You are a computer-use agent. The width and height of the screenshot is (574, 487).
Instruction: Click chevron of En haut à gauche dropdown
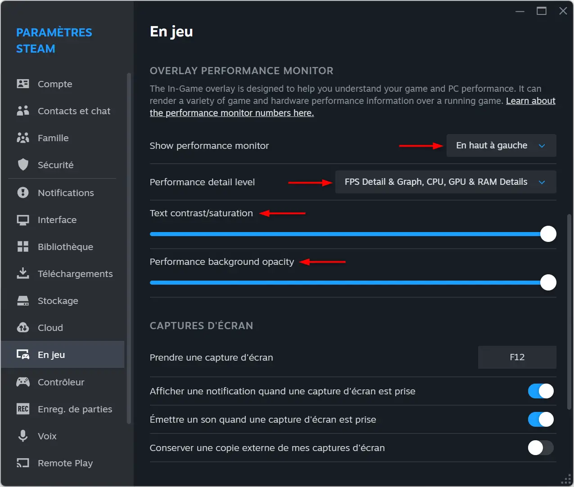[542, 146]
